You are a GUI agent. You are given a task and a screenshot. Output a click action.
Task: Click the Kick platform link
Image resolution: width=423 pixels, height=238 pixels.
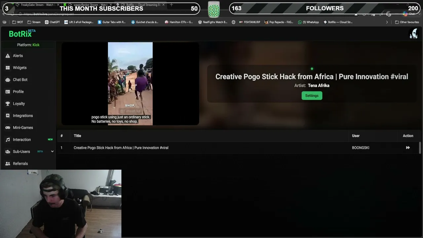click(36, 45)
